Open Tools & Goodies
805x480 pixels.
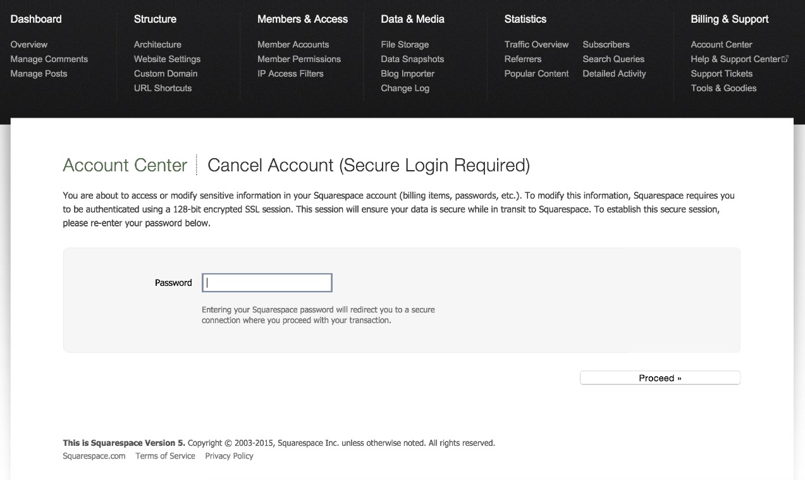pyautogui.click(x=723, y=88)
